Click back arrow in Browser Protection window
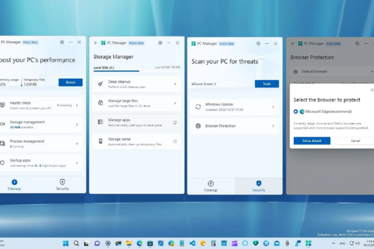Image resolution: width=374 pixels, height=249 pixels. point(293,44)
